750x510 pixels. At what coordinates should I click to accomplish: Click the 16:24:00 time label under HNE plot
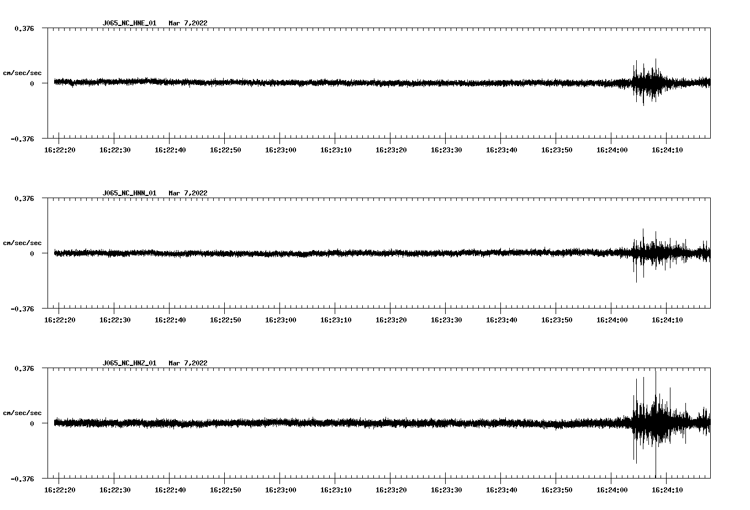(x=612, y=150)
